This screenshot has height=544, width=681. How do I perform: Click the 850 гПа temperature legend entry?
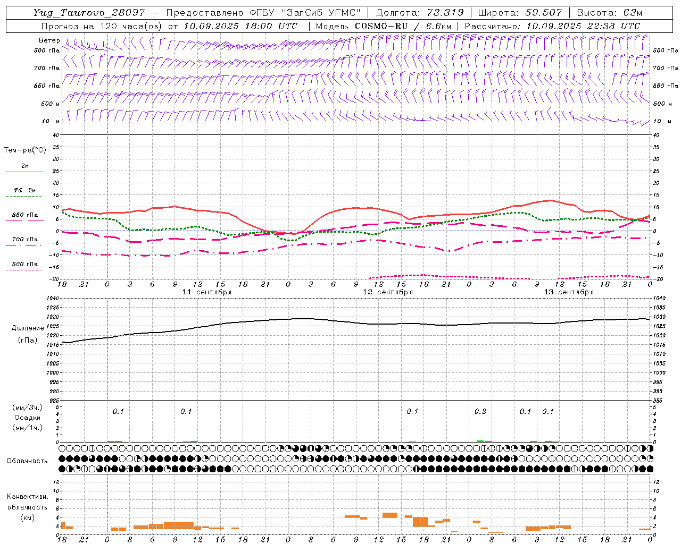25,215
